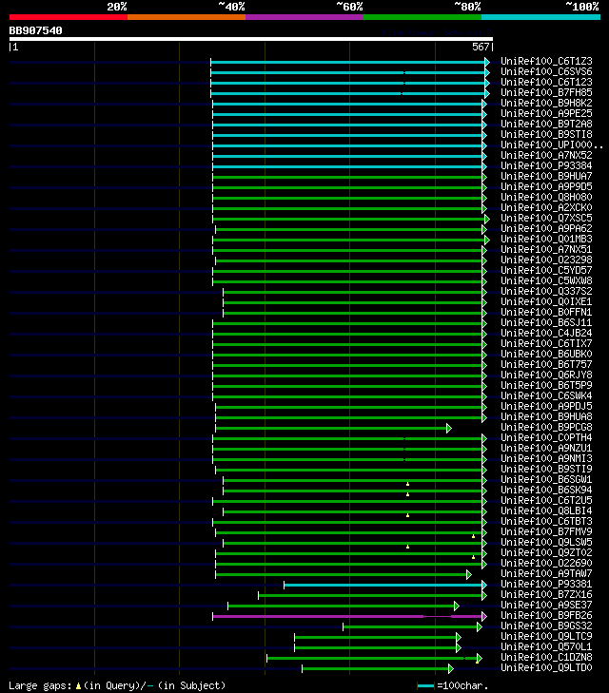
Task: Click the 567 query end position label
Action: pyautogui.click(x=481, y=47)
